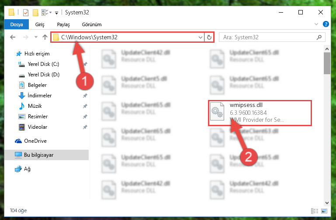
Task: Toggle the pin next to Videolar
Action: click(85, 127)
